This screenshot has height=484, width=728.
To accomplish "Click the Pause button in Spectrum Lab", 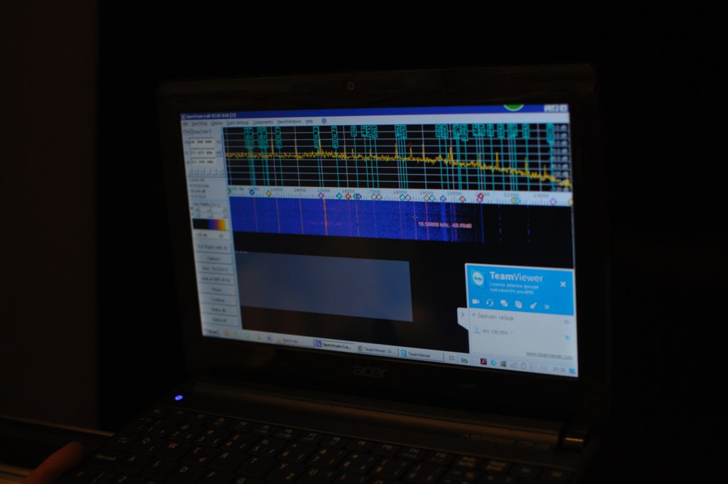I will 217,289.
